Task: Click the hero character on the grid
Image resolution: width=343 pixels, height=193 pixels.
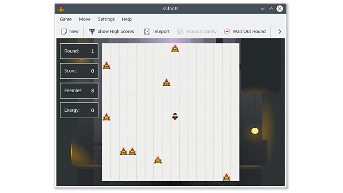Action: [x=175, y=116]
